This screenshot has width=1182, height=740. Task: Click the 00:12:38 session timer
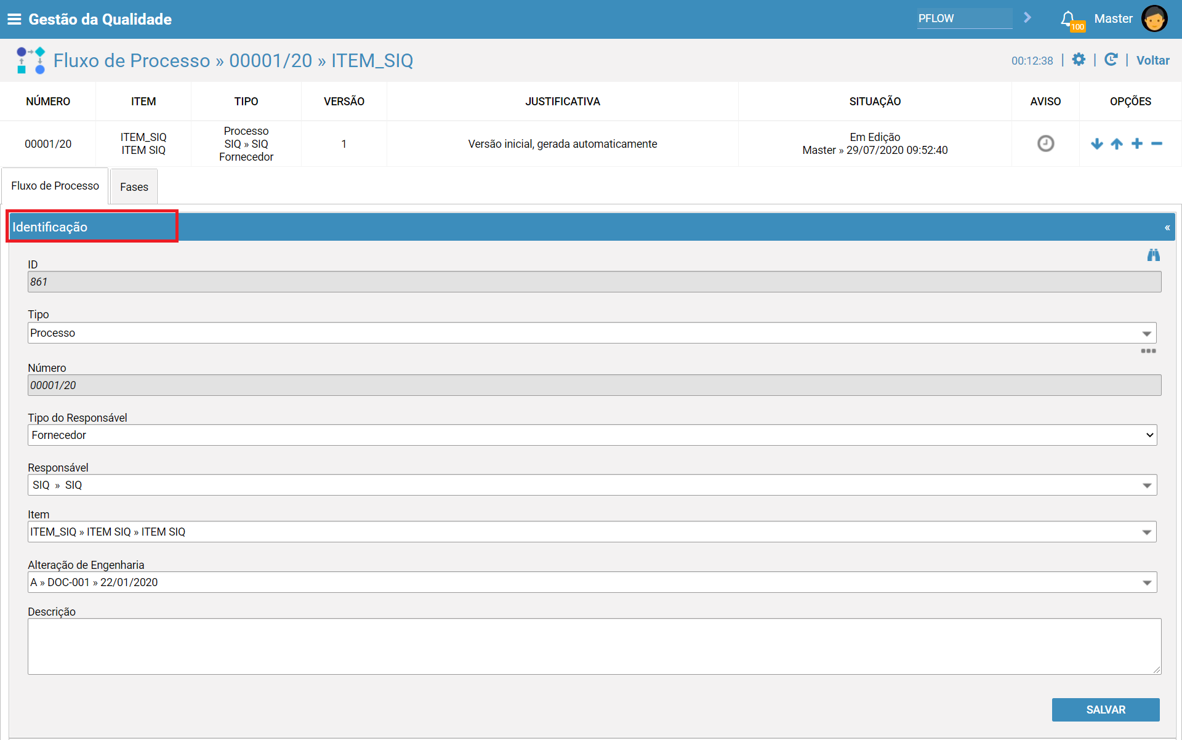(1032, 61)
